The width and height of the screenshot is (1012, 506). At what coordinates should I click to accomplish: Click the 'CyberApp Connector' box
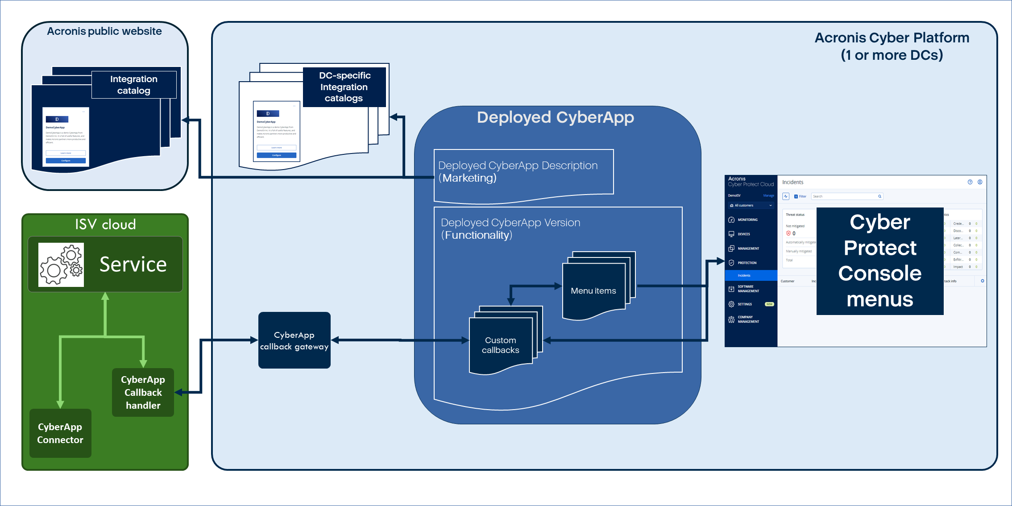tap(60, 433)
